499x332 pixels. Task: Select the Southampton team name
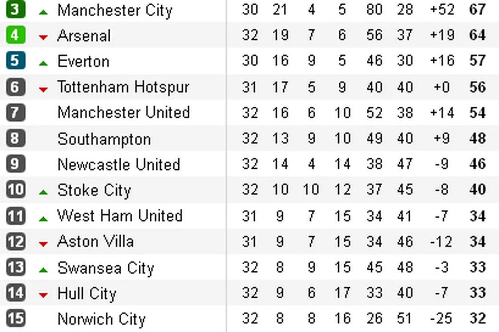pyautogui.click(x=104, y=139)
